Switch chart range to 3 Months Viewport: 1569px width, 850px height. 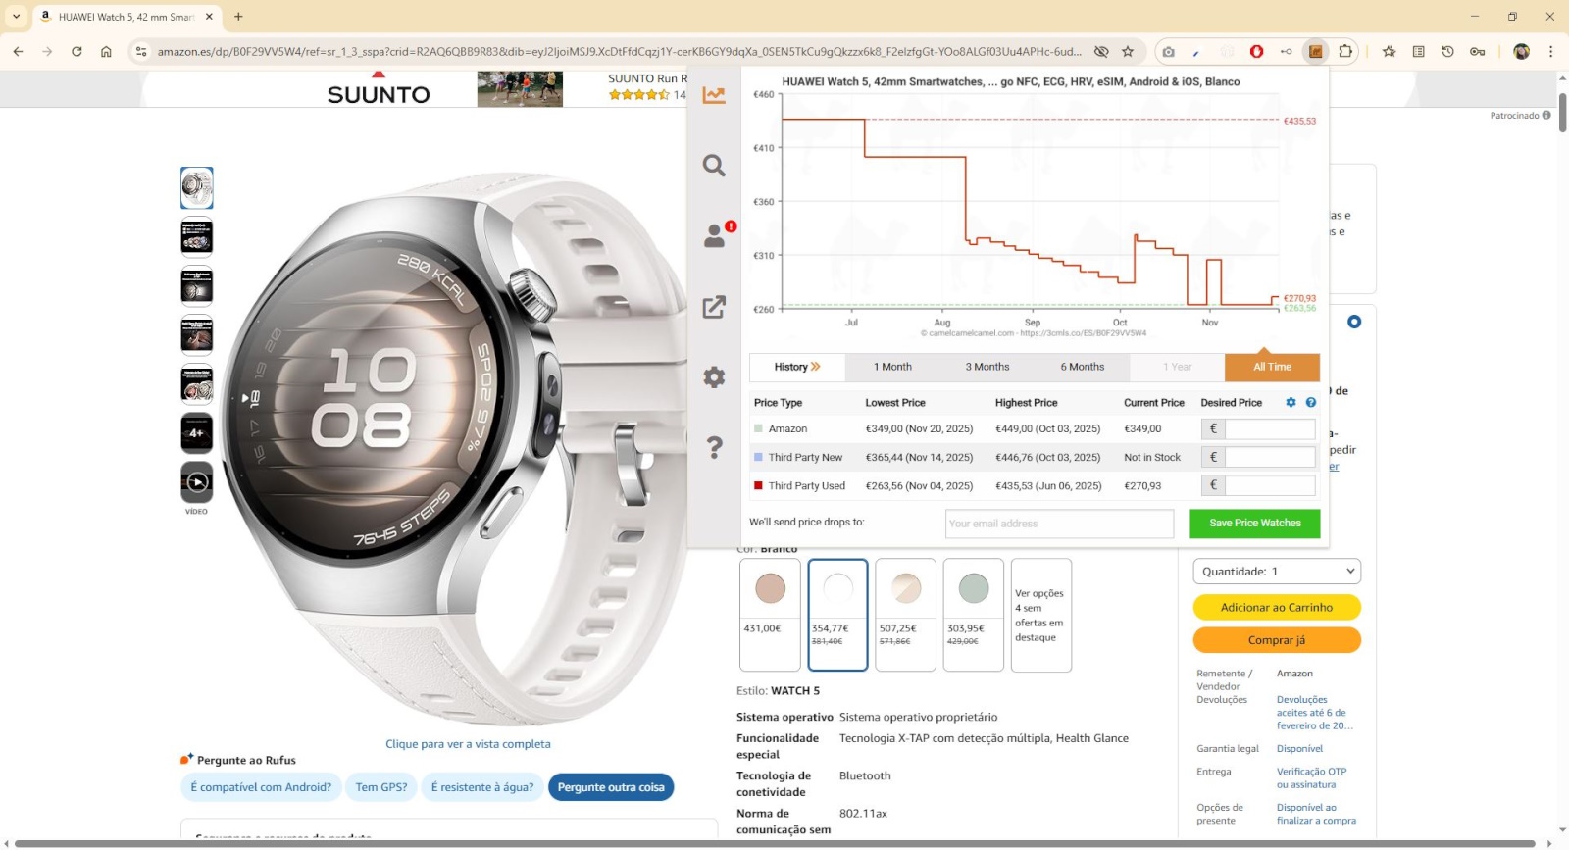click(x=987, y=367)
